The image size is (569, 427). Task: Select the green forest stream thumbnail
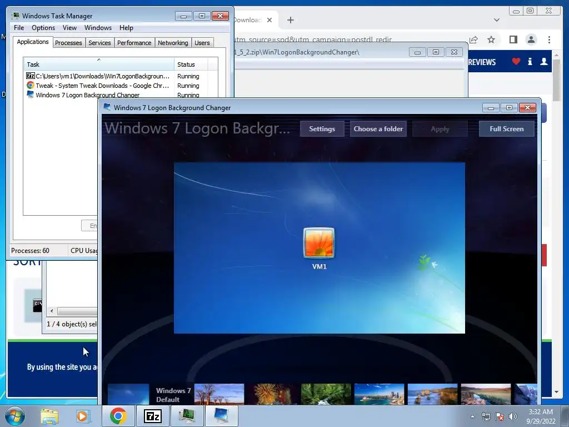pyautogui.click(x=326, y=394)
